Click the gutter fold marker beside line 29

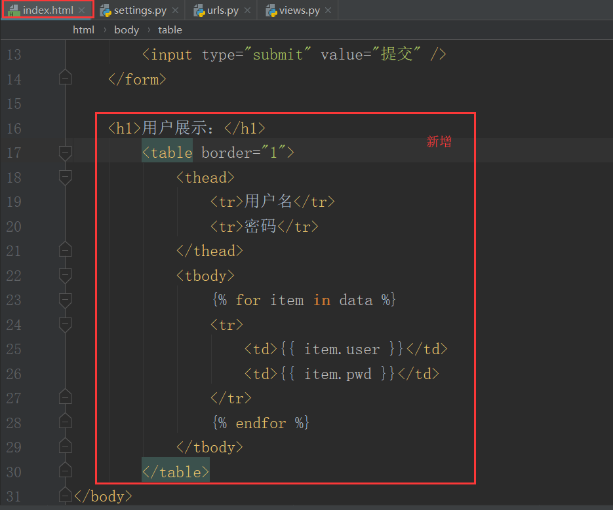(x=65, y=445)
